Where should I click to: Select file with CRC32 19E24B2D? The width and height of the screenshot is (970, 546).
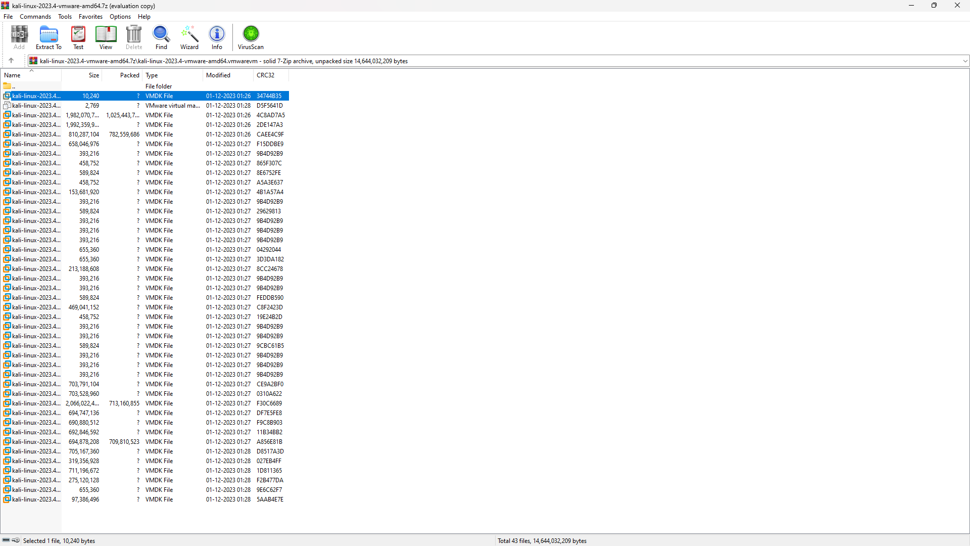[145, 317]
